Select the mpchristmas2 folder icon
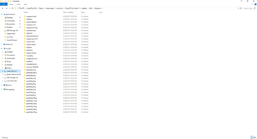 pyautogui.click(x=25, y=22)
